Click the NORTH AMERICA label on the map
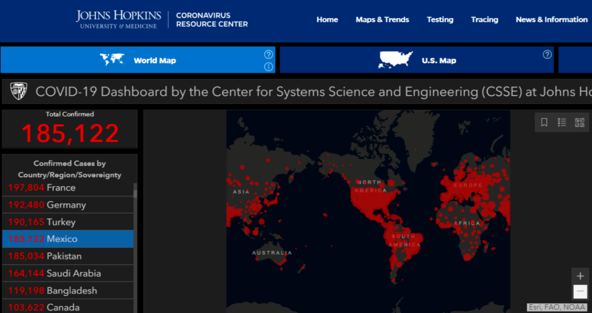Image resolution: width=592 pixels, height=313 pixels. coord(371,186)
